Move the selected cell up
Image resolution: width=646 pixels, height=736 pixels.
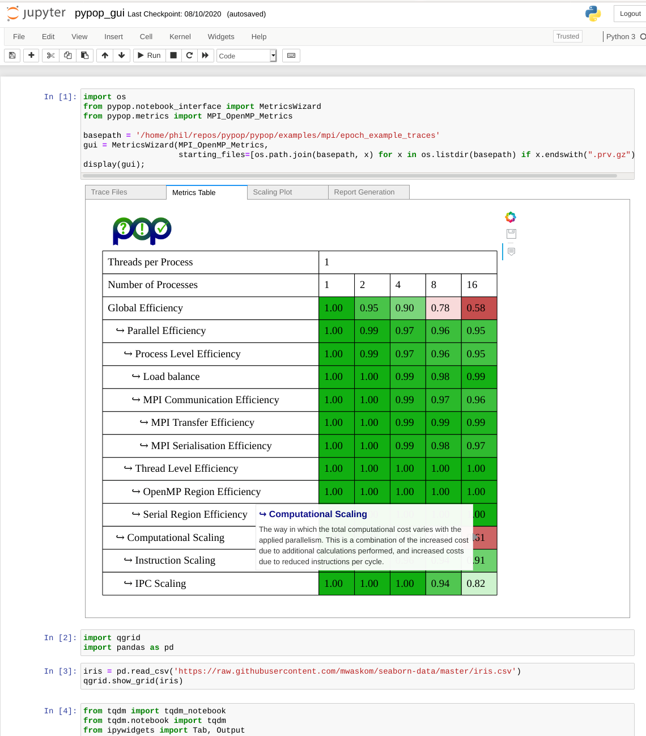point(105,56)
